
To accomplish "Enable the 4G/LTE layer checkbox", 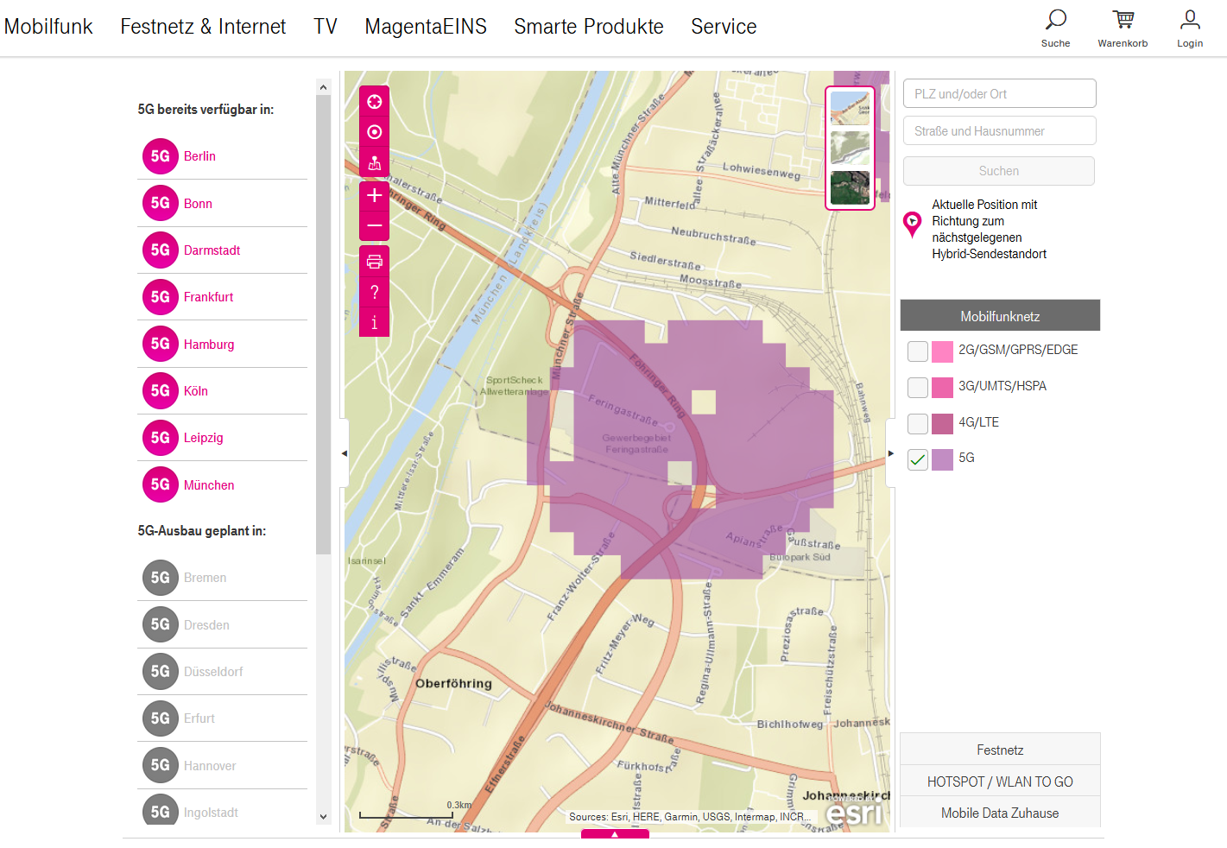I will [918, 423].
